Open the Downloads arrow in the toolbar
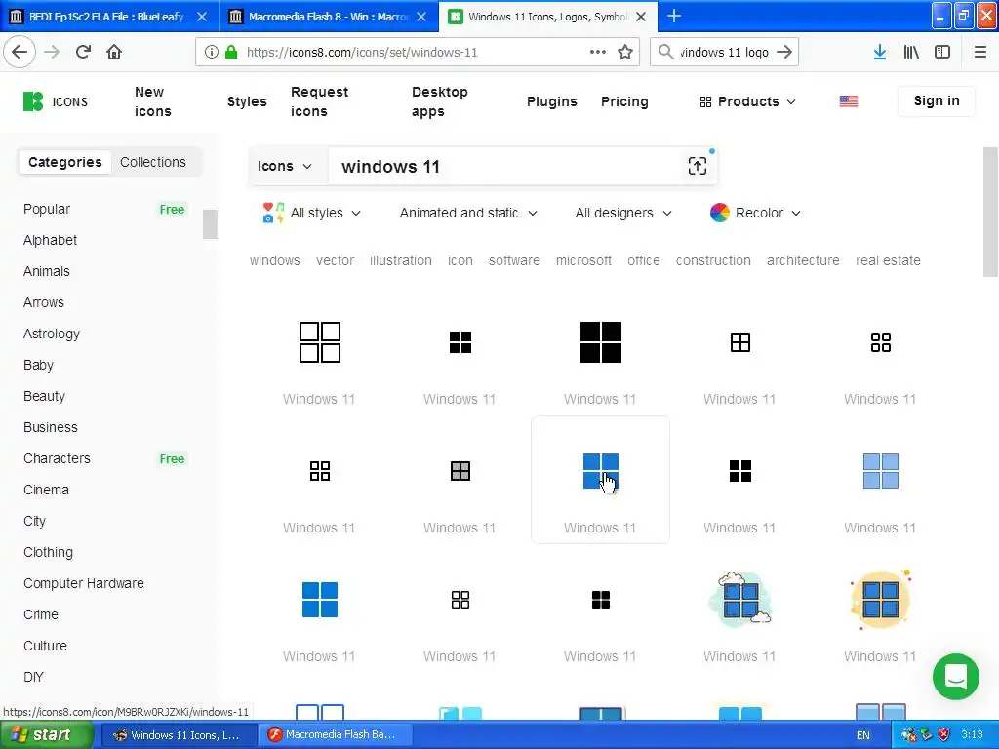 (x=880, y=52)
